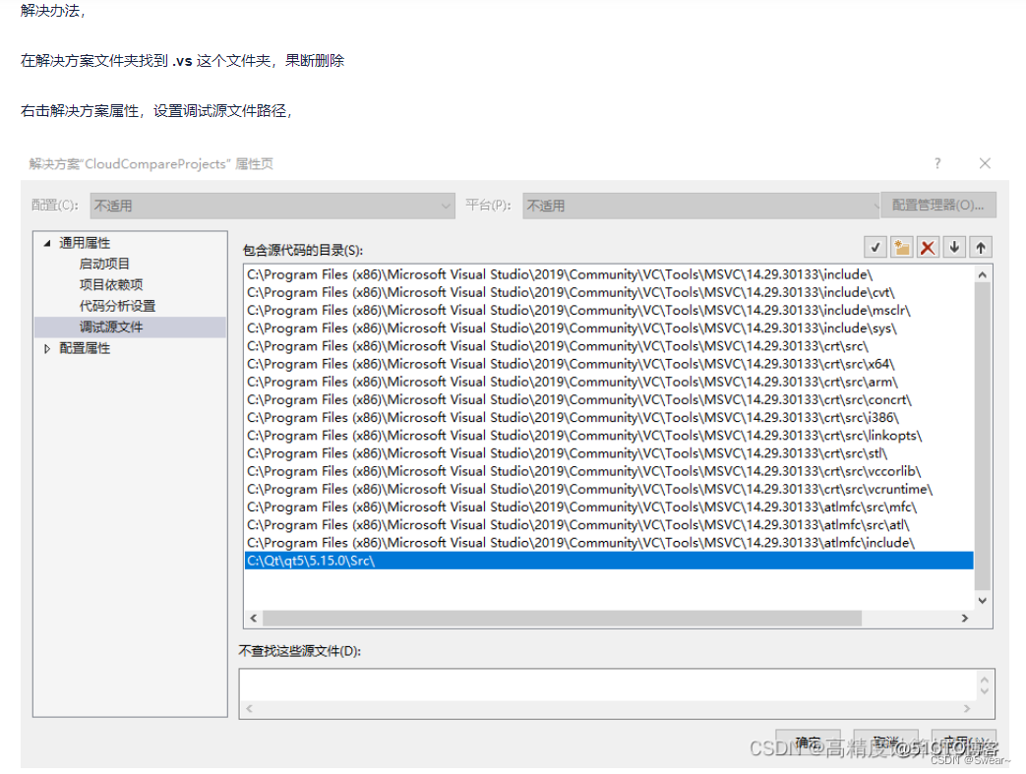
Task: Open the 配置管理器(O) dialog
Action: tap(938, 205)
